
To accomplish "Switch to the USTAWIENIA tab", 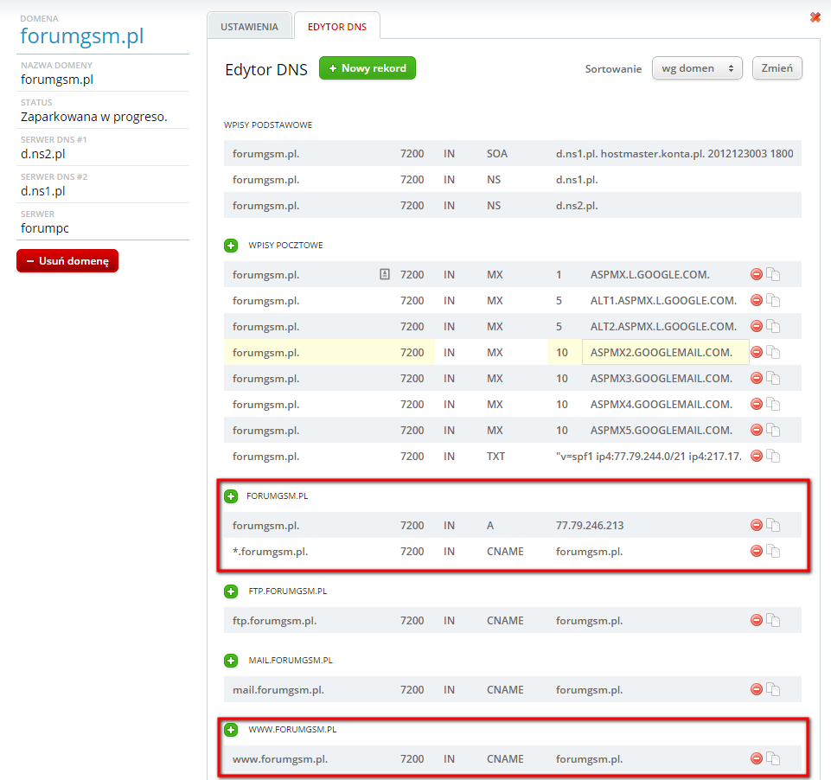I will pyautogui.click(x=249, y=27).
